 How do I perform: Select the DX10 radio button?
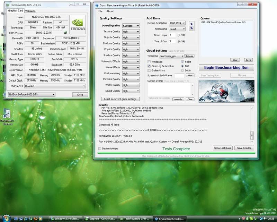pyautogui.click(x=182, y=70)
